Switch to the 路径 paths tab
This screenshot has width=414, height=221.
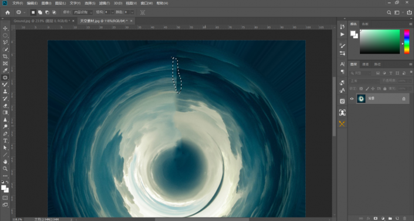tap(378, 64)
